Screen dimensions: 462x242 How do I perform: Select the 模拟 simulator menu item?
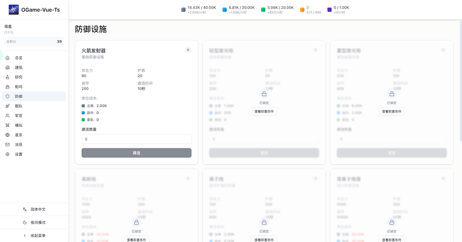[18, 125]
